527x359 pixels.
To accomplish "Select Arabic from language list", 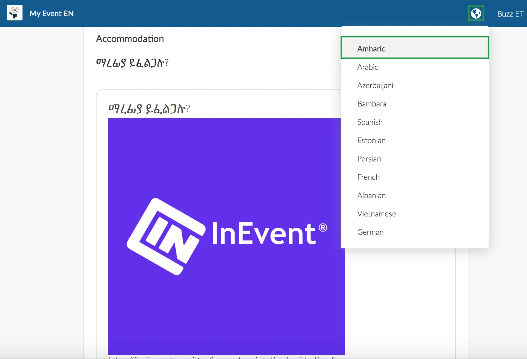I will tap(414, 67).
